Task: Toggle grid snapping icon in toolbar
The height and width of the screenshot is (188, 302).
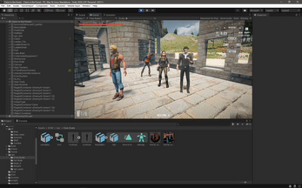Action: [70, 10]
